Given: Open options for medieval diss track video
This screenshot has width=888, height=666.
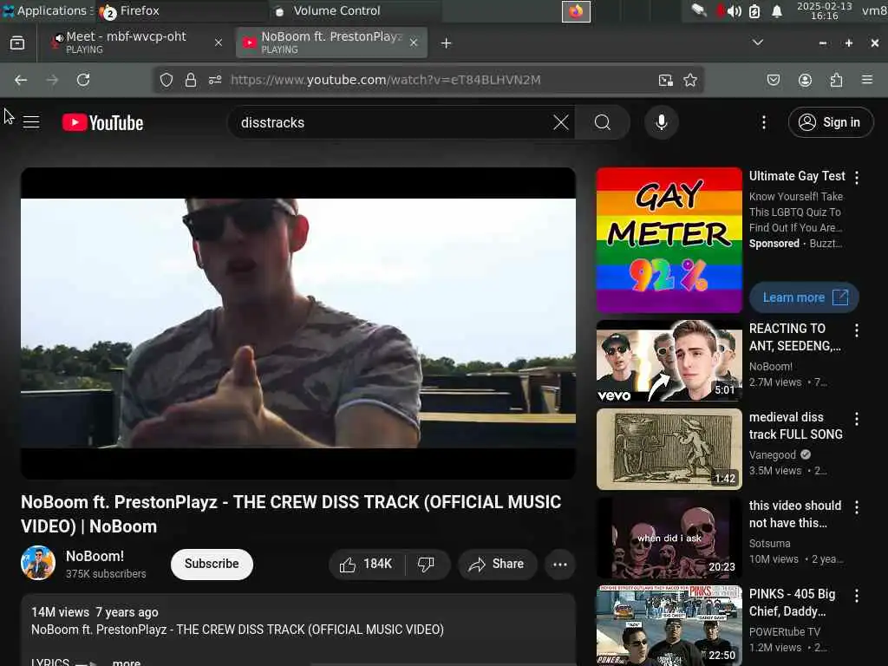Looking at the screenshot, I should [x=857, y=419].
